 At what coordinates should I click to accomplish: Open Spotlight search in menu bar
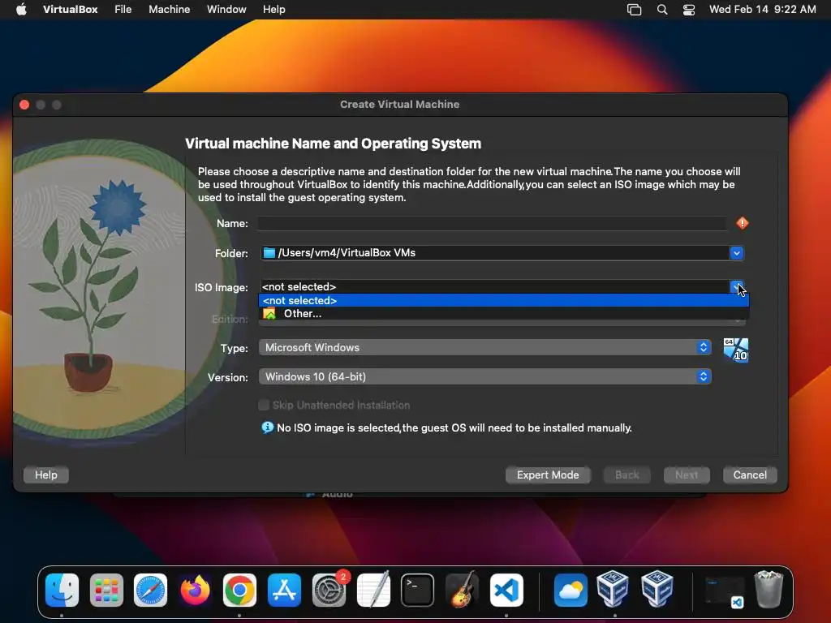click(x=662, y=9)
